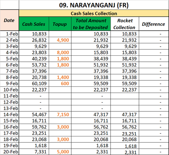The image size is (169, 155).
Task: Select the '8-Feb' date cell
Action: tap(9, 77)
